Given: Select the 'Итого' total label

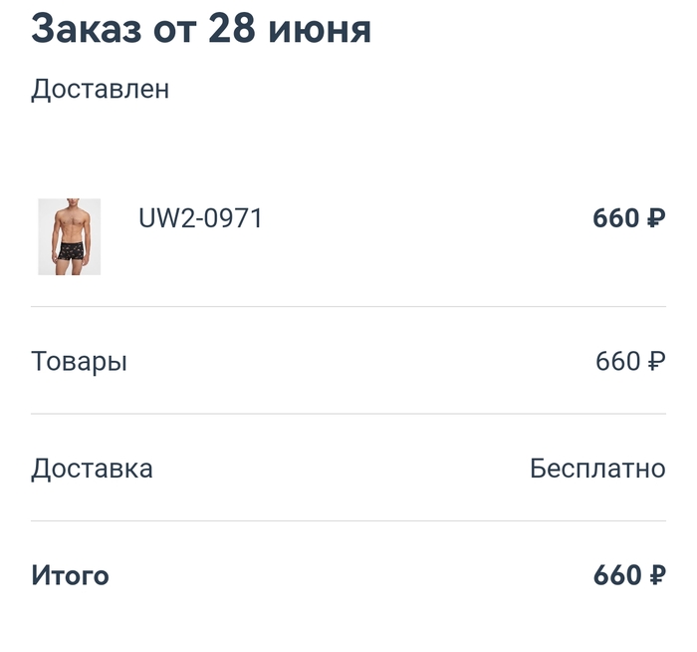Looking at the screenshot, I should 71,575.
